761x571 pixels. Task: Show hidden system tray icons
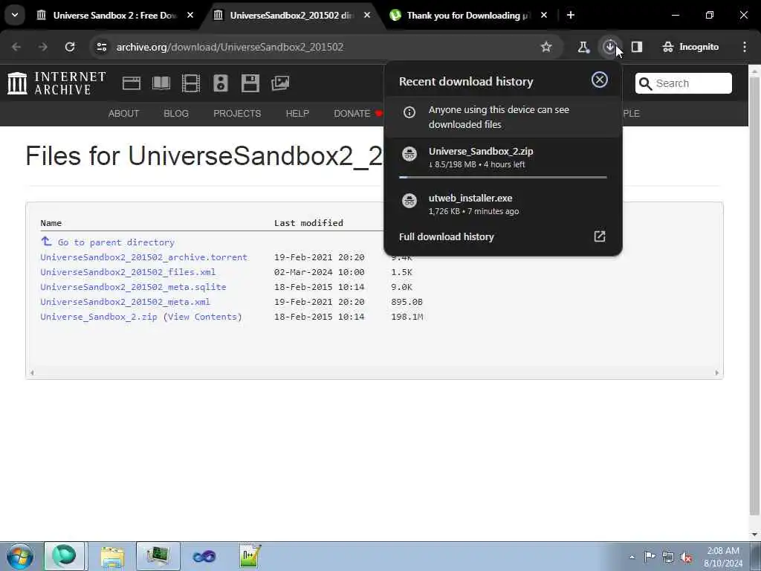632,557
